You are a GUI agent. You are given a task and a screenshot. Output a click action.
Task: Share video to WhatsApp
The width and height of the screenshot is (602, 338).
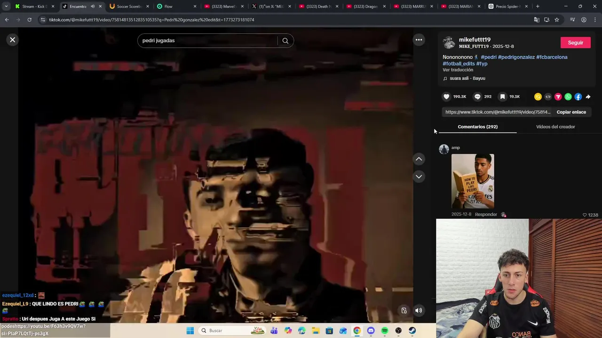pos(568,97)
